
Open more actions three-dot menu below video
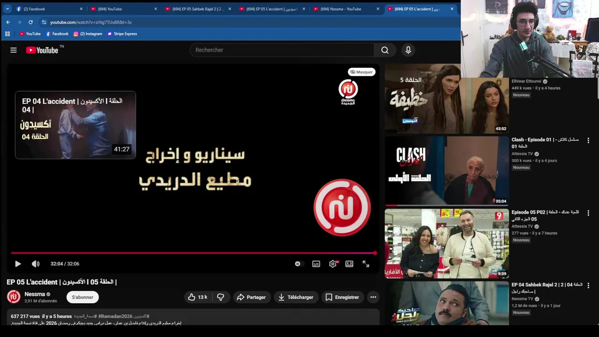373,297
